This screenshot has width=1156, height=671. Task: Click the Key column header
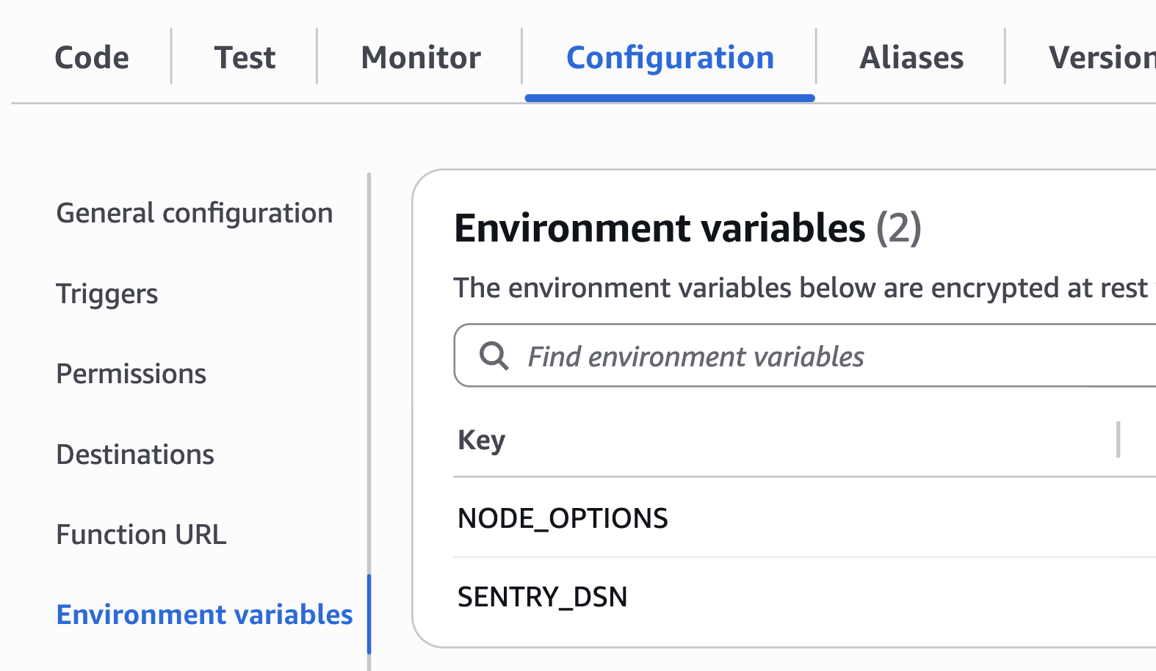[x=482, y=440]
